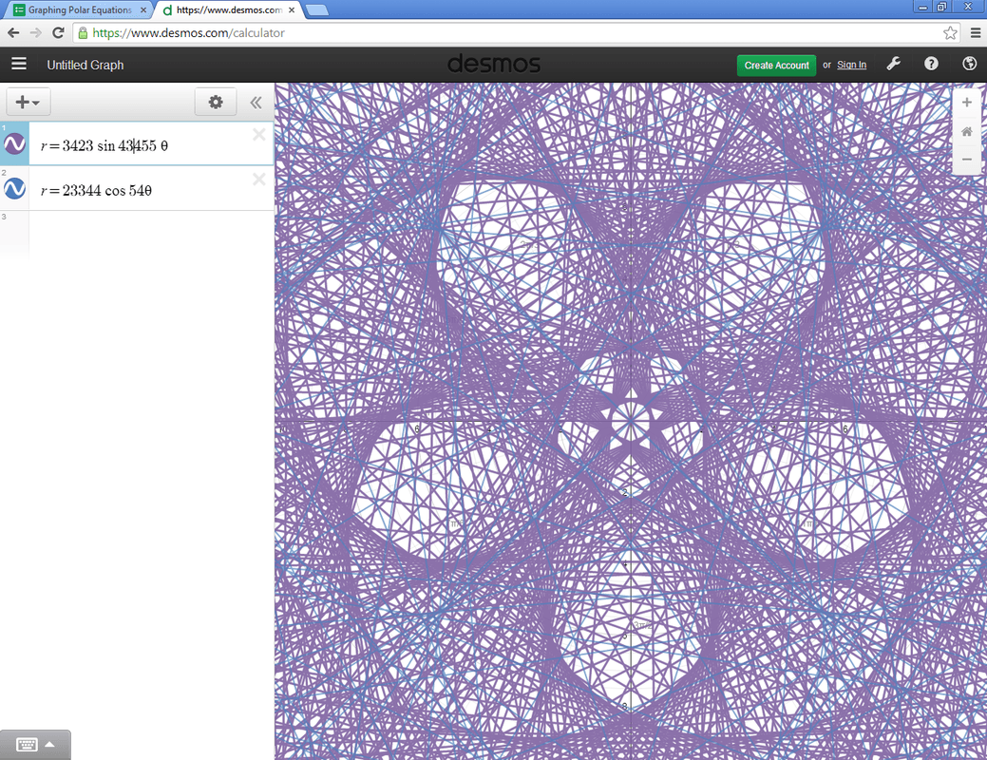Bookmark the page with the star icon
This screenshot has height=760, width=987.
tap(949, 31)
